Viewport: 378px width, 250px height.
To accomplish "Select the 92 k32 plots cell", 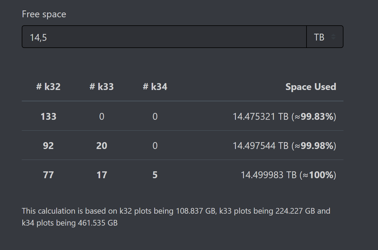I will [x=48, y=146].
